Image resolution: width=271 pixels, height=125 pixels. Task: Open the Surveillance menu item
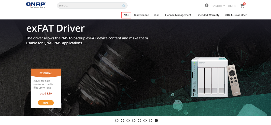[141, 15]
